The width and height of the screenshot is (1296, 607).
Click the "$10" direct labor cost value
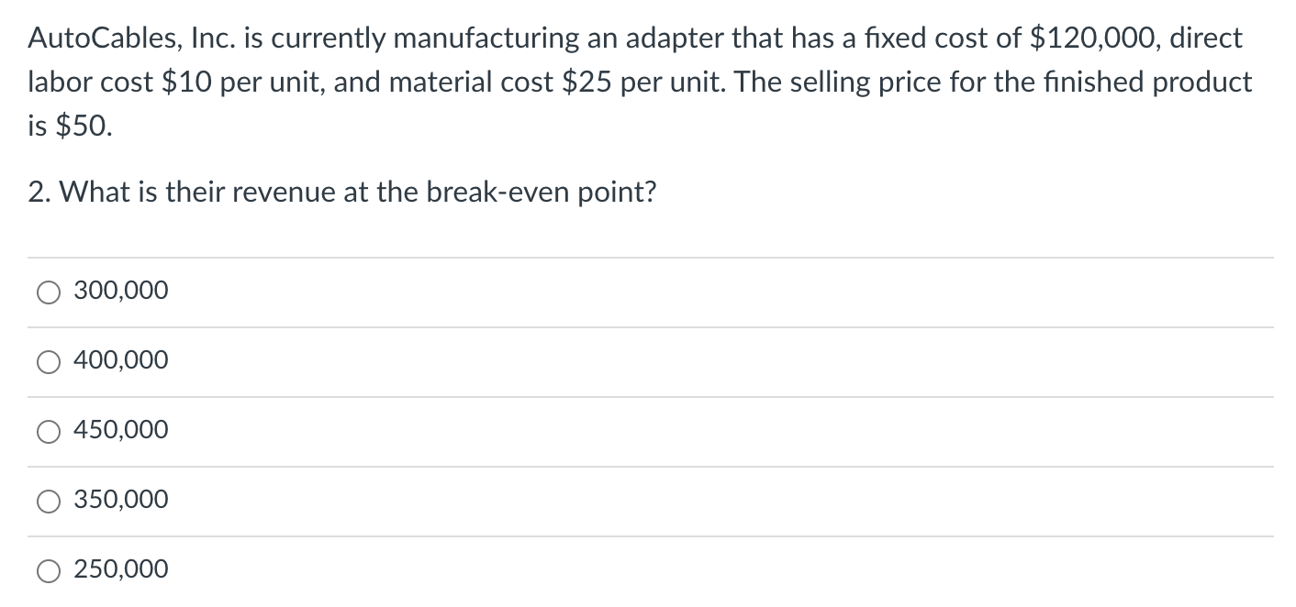[185, 83]
